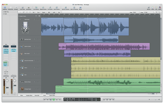Click the Automation toolbar icon
The image size is (164, 104).
point(29,8)
